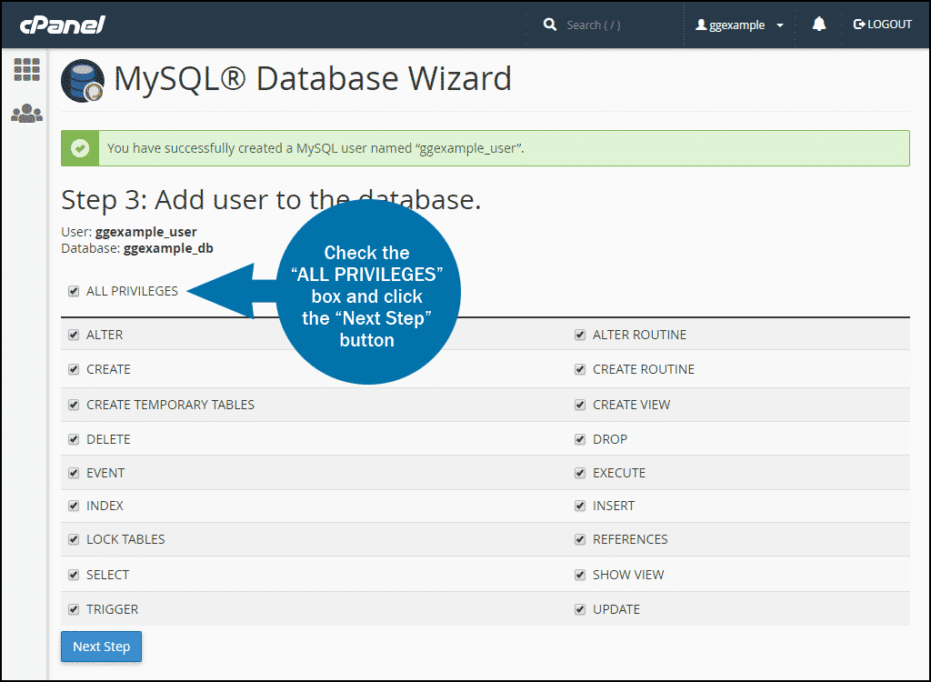Click the UPDATE label
The image size is (931, 682).
point(616,609)
